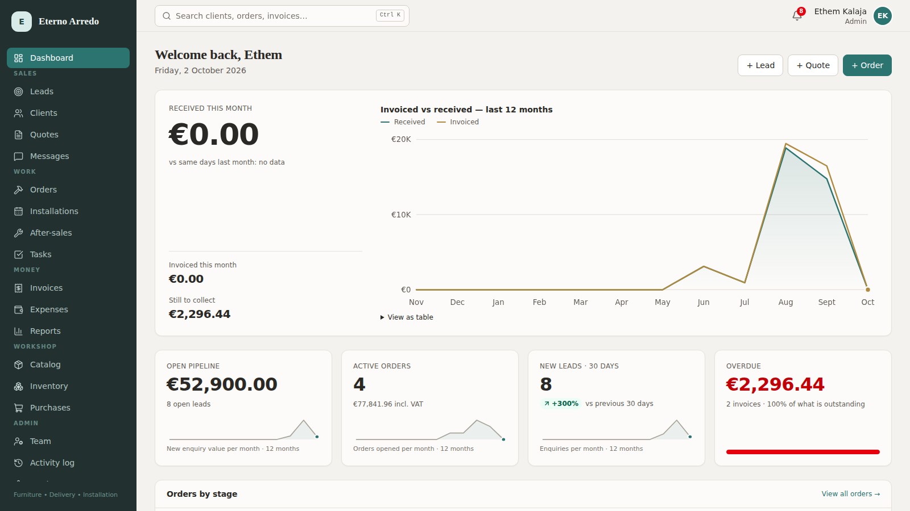The width and height of the screenshot is (910, 511).
Task: Open Invoices from the Money section
Action: [x=68, y=288]
